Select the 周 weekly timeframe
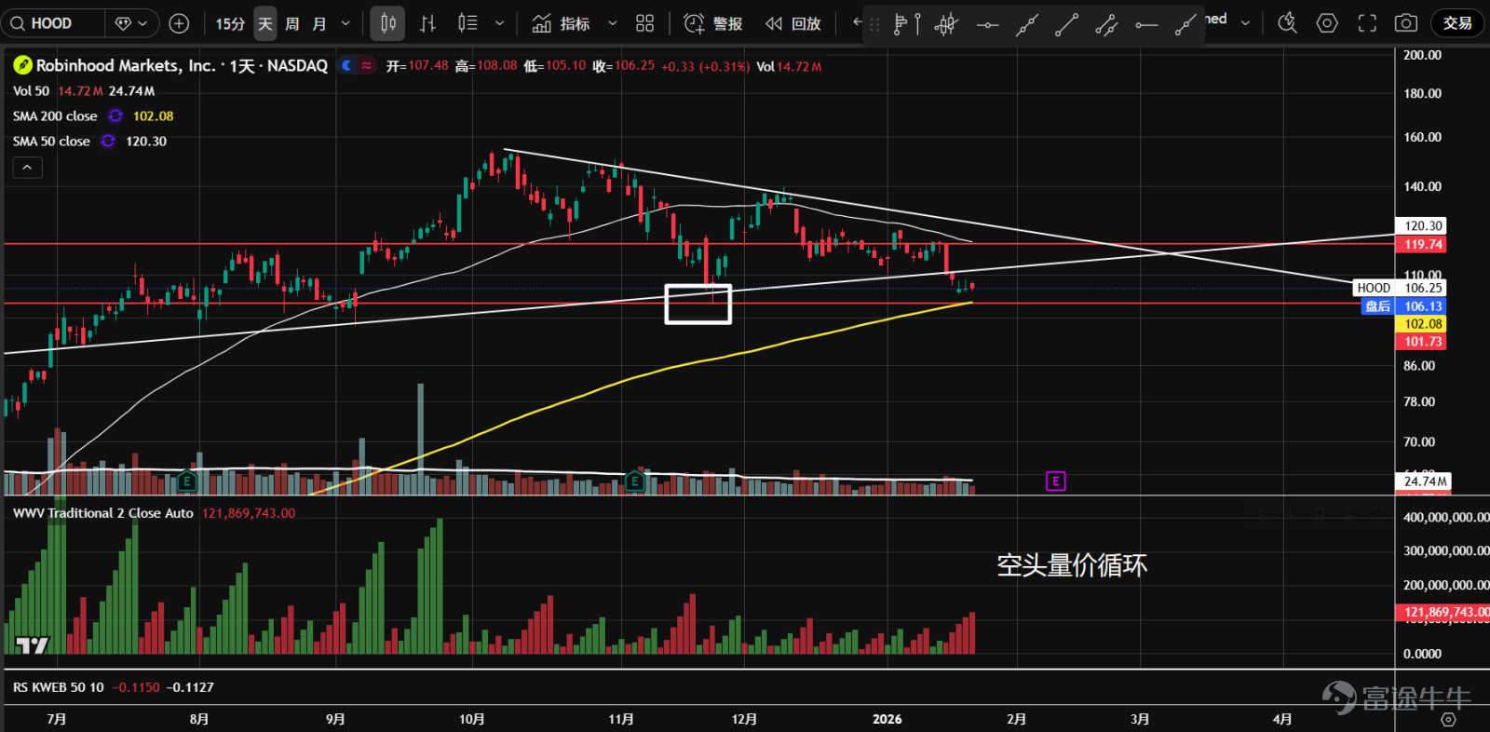Image resolution: width=1490 pixels, height=732 pixels. 292,23
